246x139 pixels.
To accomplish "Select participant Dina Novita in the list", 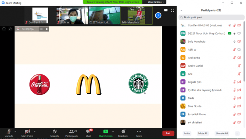I will point(211,106).
